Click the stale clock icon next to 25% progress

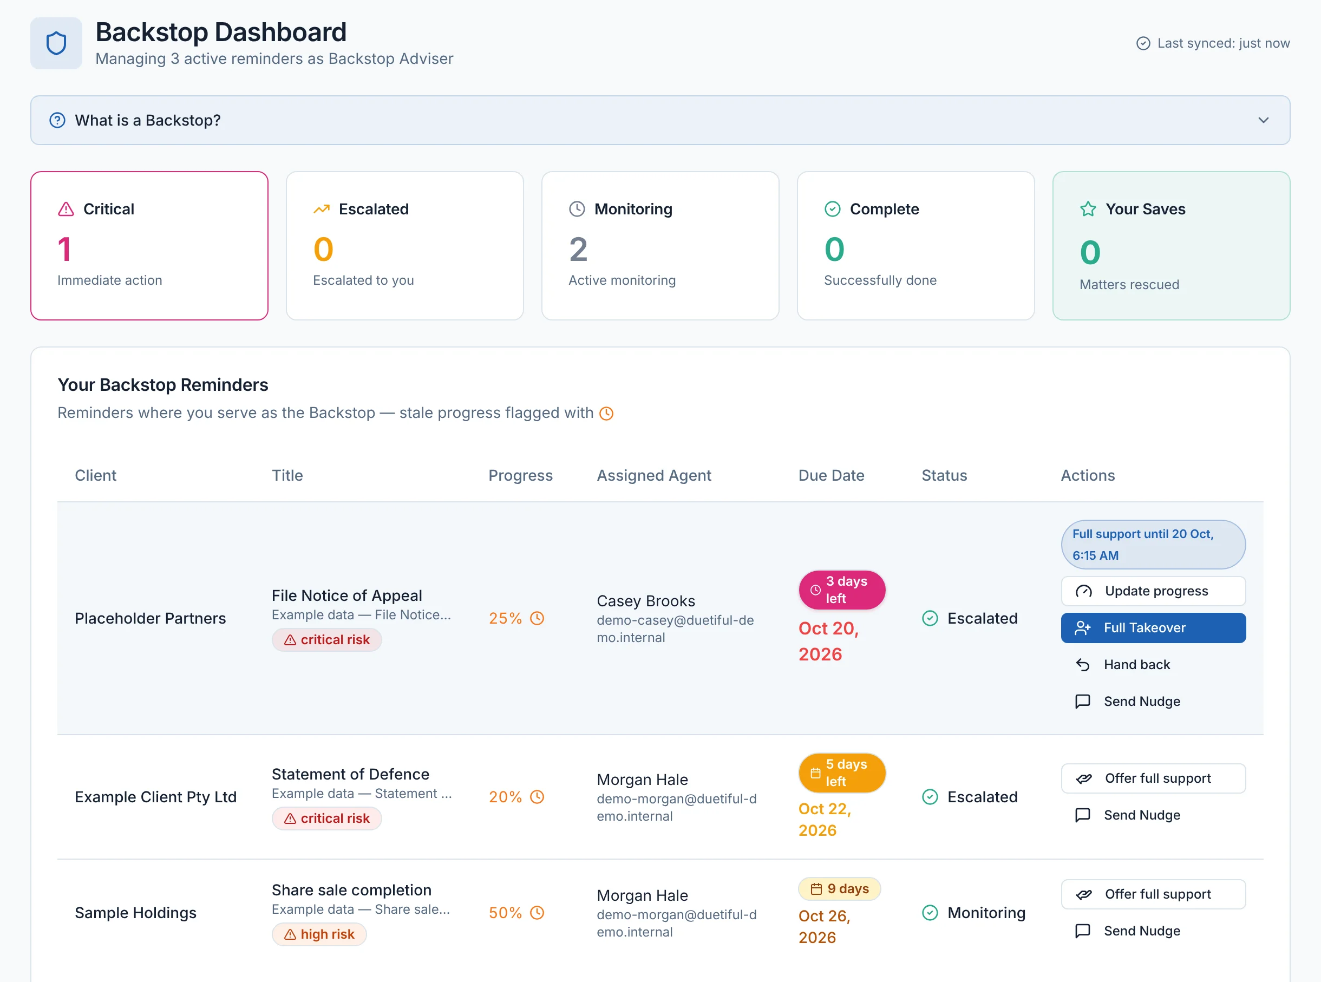(537, 618)
